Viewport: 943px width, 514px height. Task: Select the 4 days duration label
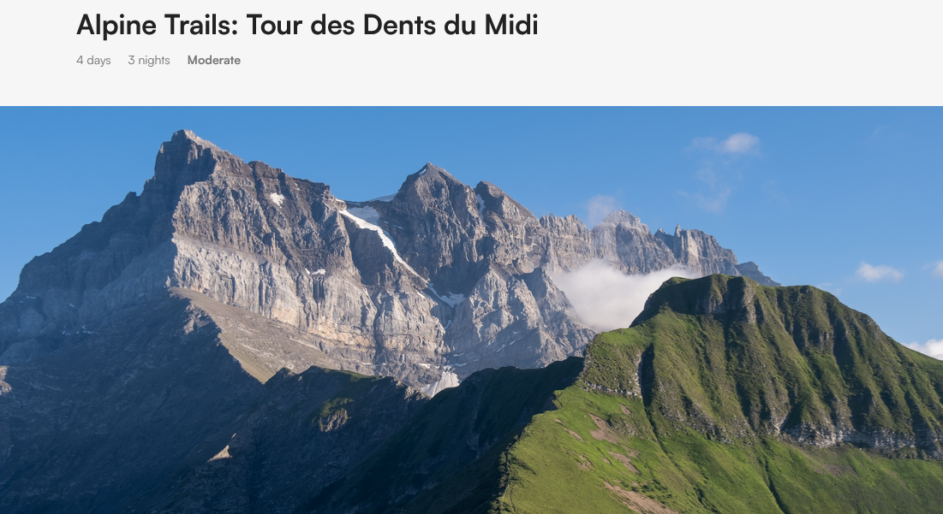point(94,60)
